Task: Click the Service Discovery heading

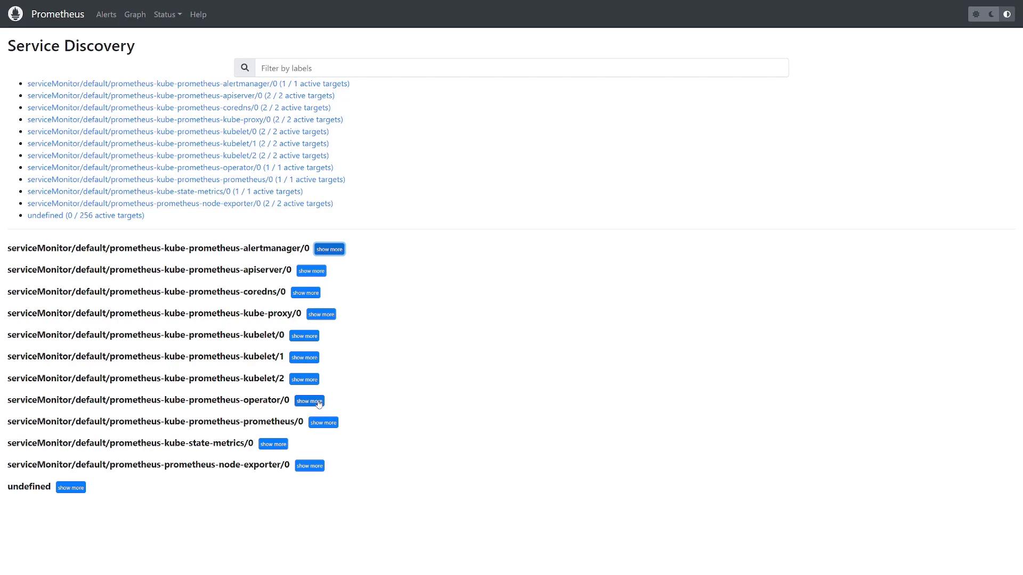Action: click(x=71, y=46)
